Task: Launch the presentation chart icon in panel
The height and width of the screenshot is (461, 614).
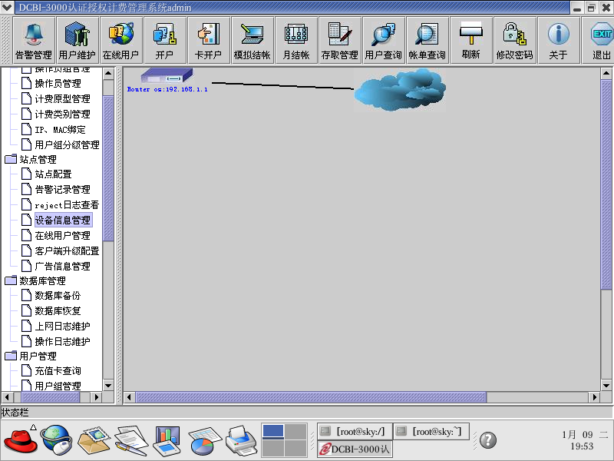Action: tap(167, 440)
